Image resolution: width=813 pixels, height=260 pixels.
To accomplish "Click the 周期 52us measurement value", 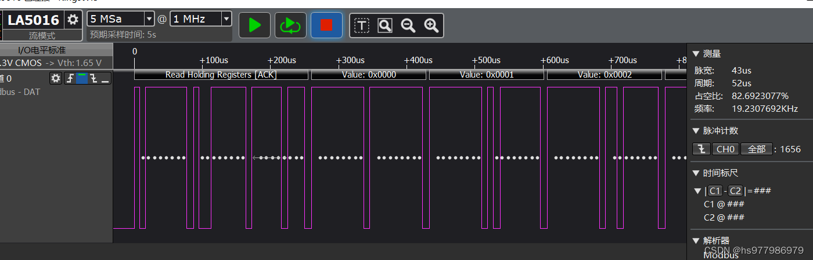I will (742, 83).
